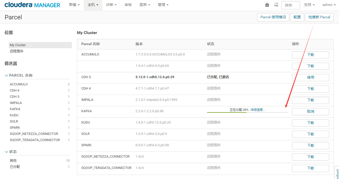Download SQOOP_TERADATA_CONNECTOR parcel
This screenshot has height=179, width=339.
click(311, 168)
